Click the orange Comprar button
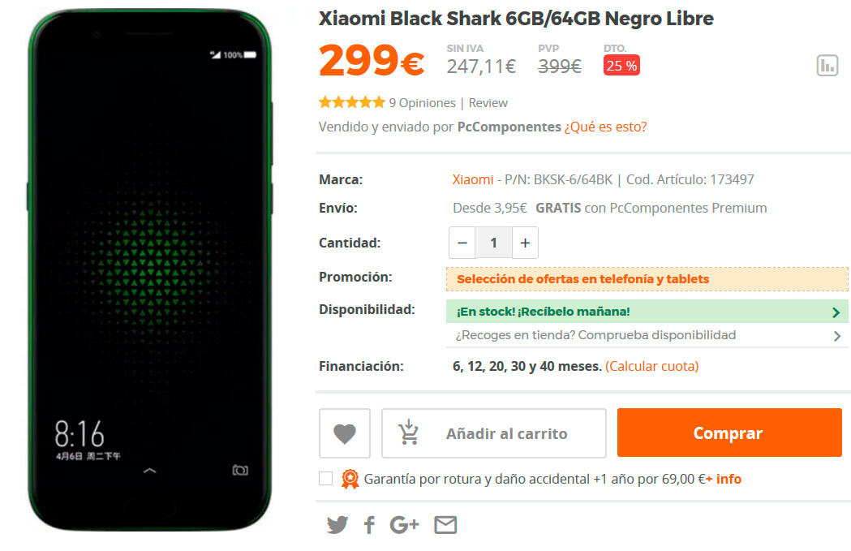 pos(729,433)
